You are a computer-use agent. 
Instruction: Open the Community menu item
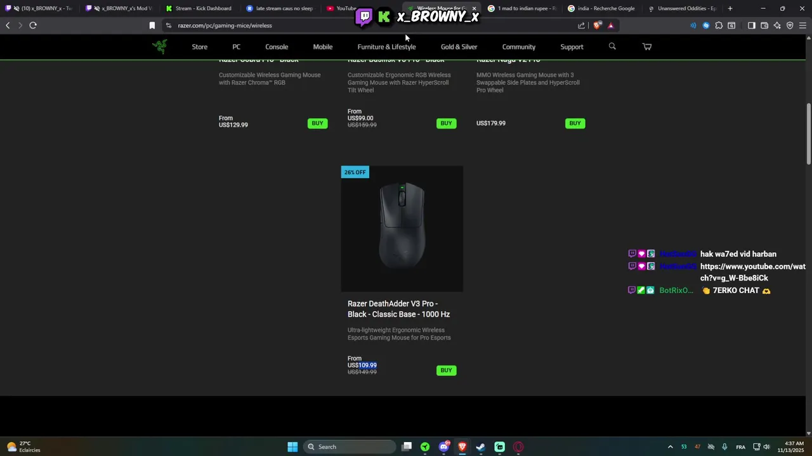coord(519,47)
